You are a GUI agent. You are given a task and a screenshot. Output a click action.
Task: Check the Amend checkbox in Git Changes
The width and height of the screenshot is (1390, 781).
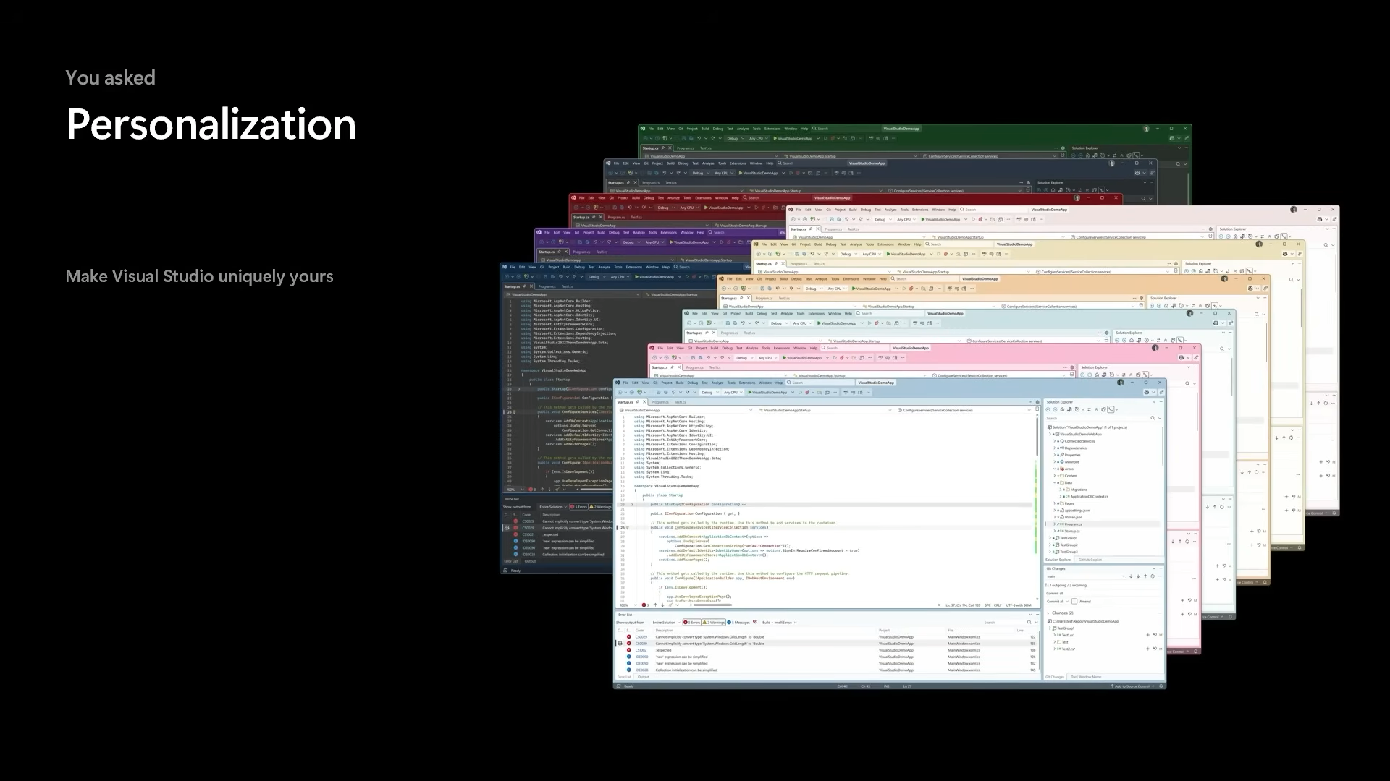point(1074,601)
